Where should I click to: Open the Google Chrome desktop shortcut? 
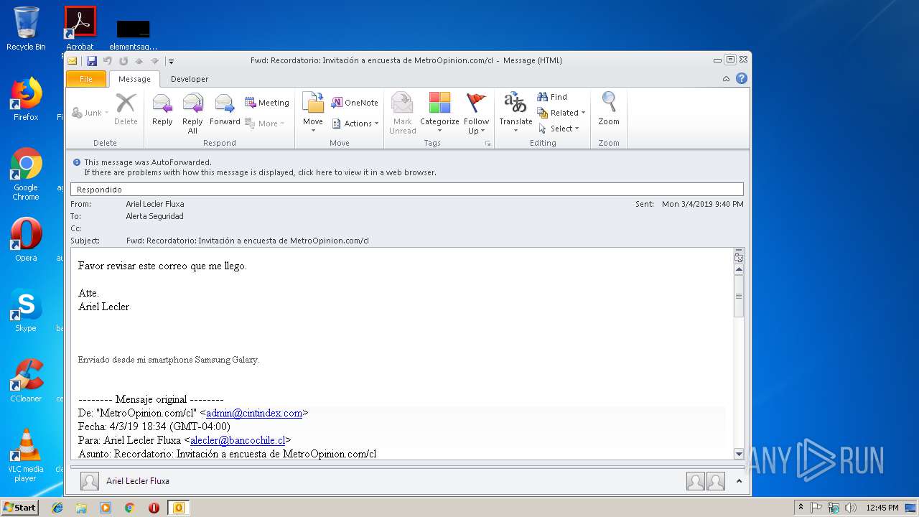[x=26, y=174]
